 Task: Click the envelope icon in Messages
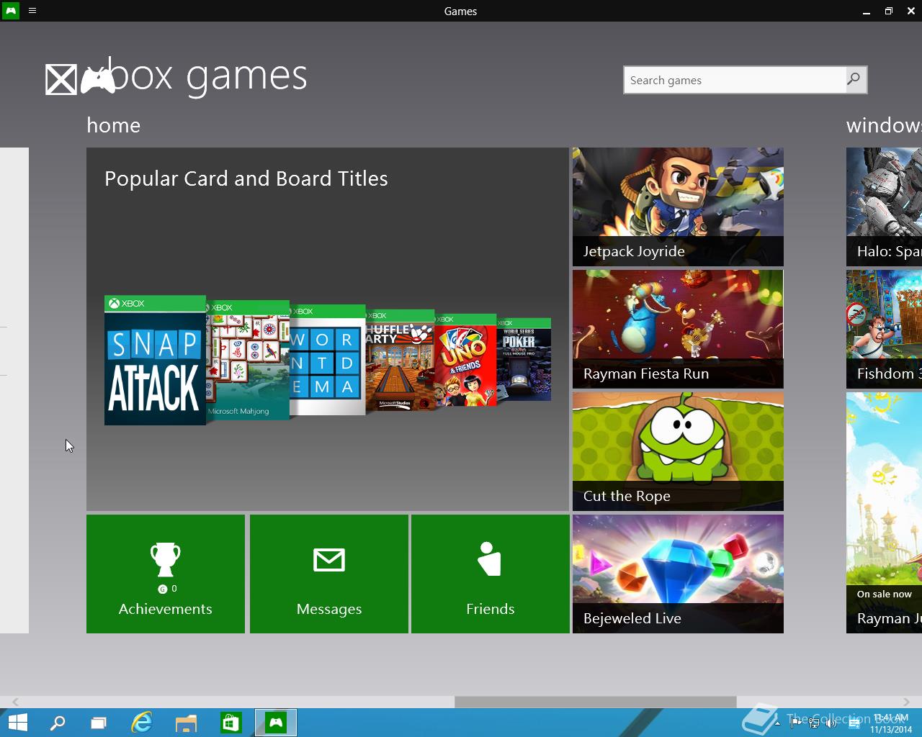coord(329,560)
